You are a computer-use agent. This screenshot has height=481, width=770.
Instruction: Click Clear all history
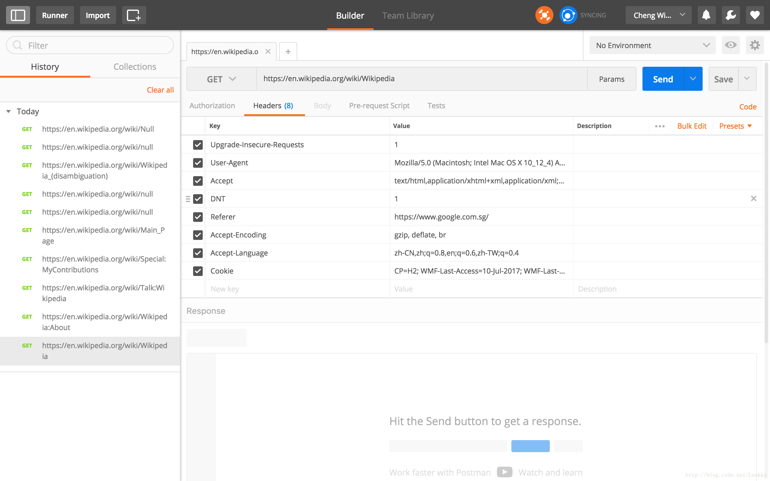(x=160, y=90)
